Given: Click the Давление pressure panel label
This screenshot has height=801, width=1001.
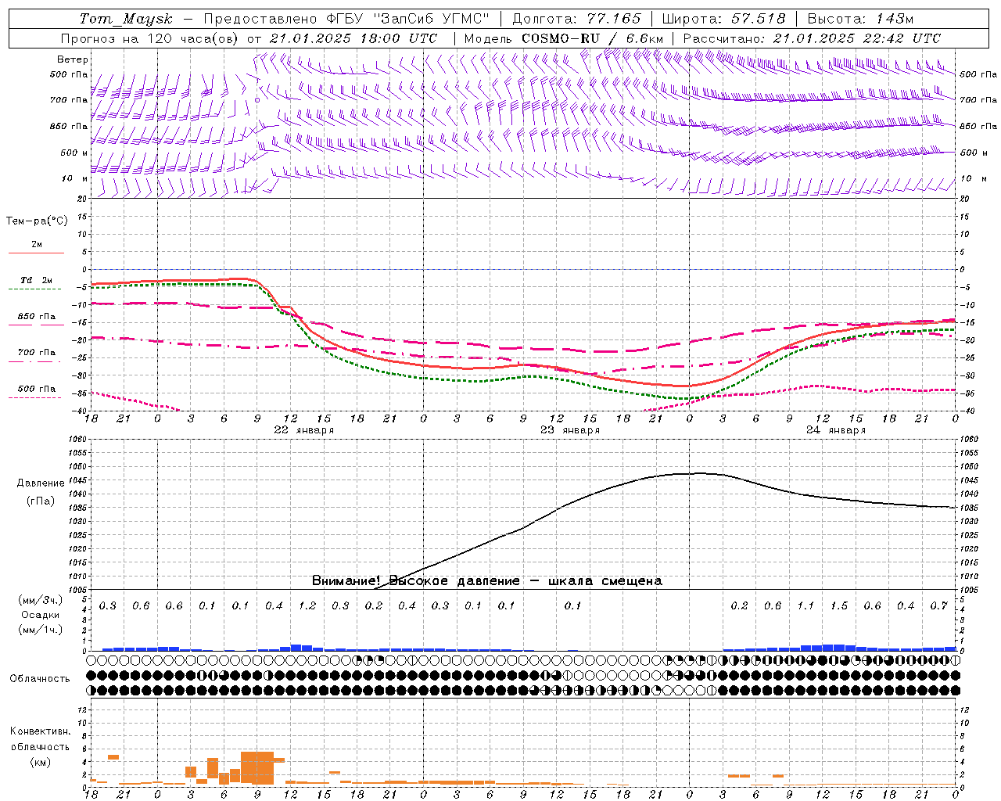Looking at the screenshot, I should click(41, 483).
